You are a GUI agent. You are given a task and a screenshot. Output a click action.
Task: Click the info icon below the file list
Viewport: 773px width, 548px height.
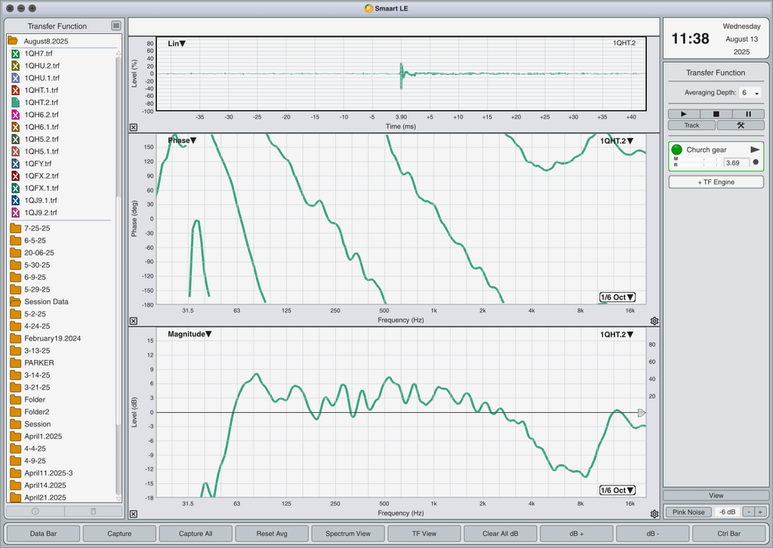[x=35, y=512]
